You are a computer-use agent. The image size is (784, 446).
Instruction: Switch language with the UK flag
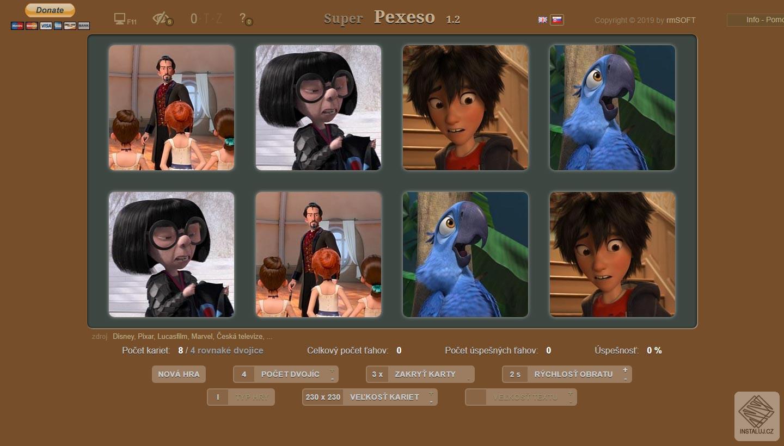tap(543, 20)
